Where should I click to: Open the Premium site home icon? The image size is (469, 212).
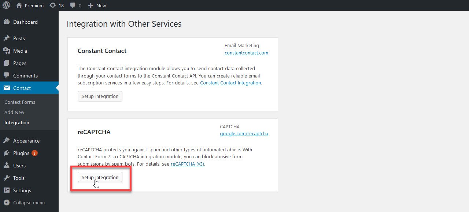coord(19,5)
